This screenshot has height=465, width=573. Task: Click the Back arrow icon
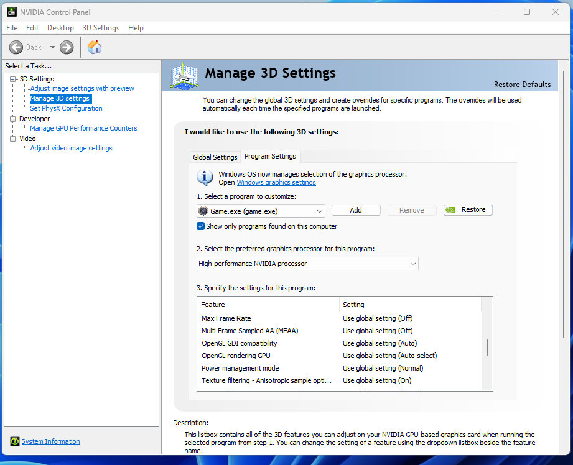coord(16,47)
